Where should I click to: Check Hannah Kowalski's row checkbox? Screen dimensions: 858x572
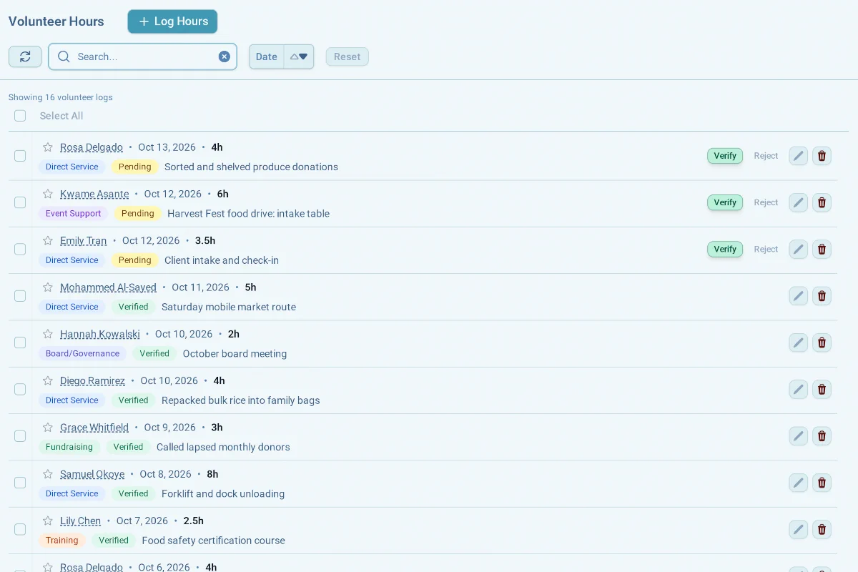(20, 342)
